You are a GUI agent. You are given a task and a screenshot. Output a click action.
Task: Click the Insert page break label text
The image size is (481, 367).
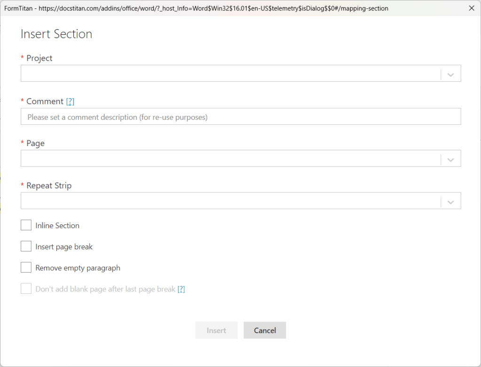point(64,247)
